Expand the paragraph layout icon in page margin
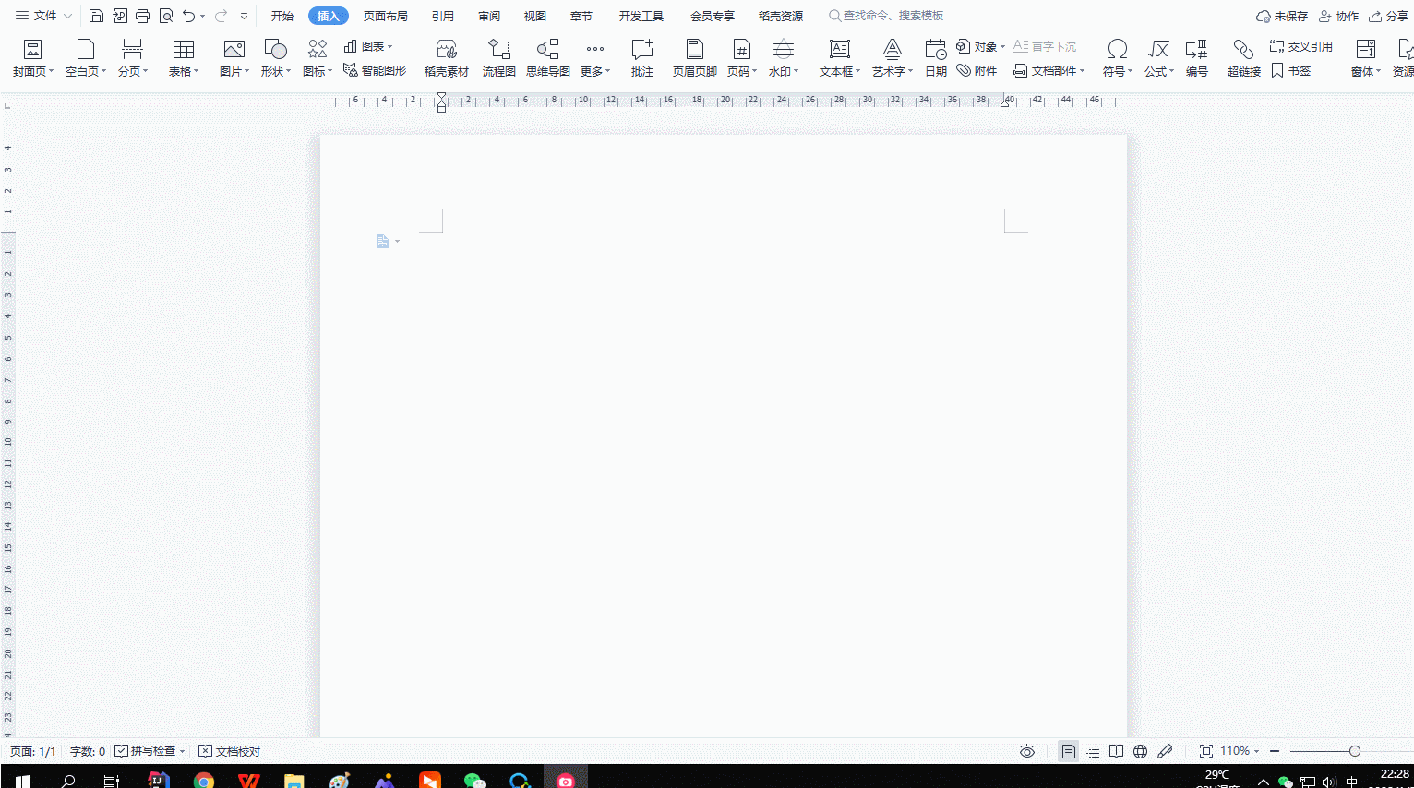 coord(388,242)
